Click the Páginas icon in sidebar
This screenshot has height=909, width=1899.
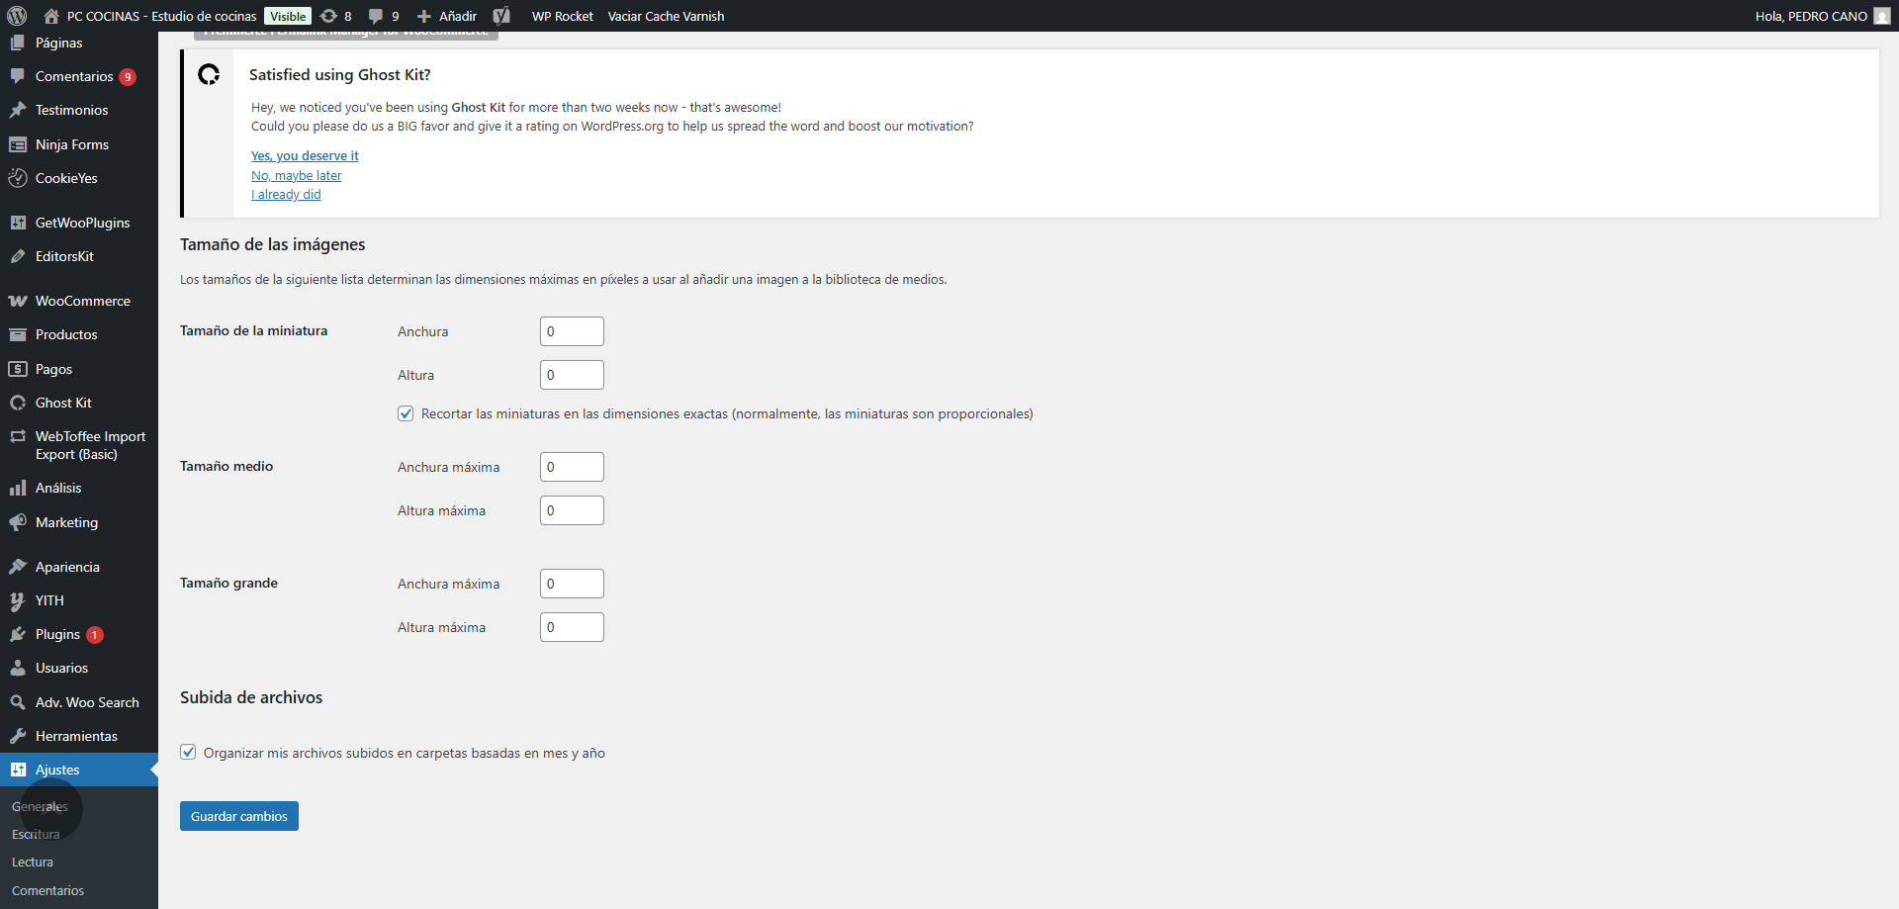click(x=18, y=43)
